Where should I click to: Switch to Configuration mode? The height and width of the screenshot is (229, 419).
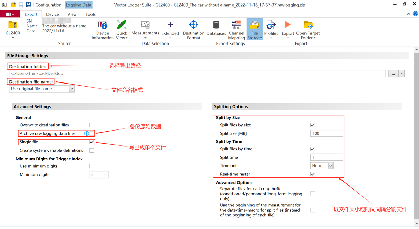(48, 5)
